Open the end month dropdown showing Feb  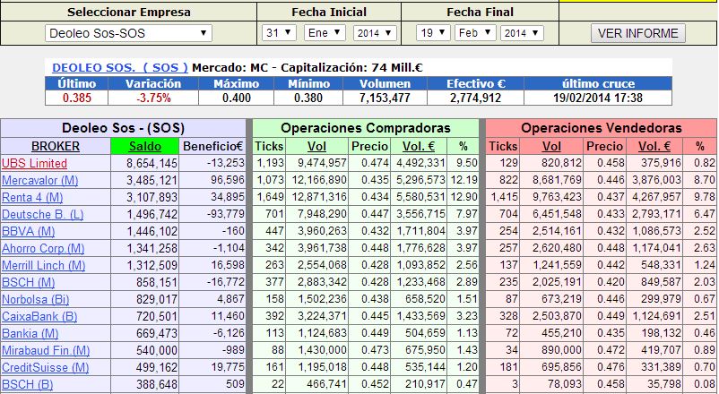point(475,33)
